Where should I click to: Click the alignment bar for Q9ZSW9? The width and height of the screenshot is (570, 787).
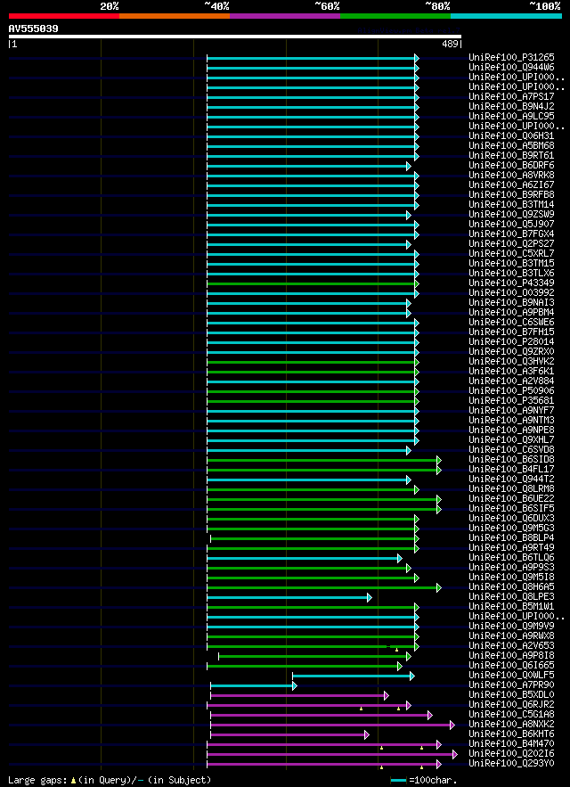pyautogui.click(x=308, y=215)
